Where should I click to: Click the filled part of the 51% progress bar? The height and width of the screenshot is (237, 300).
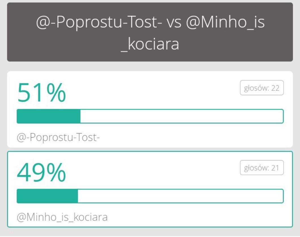[48, 116]
